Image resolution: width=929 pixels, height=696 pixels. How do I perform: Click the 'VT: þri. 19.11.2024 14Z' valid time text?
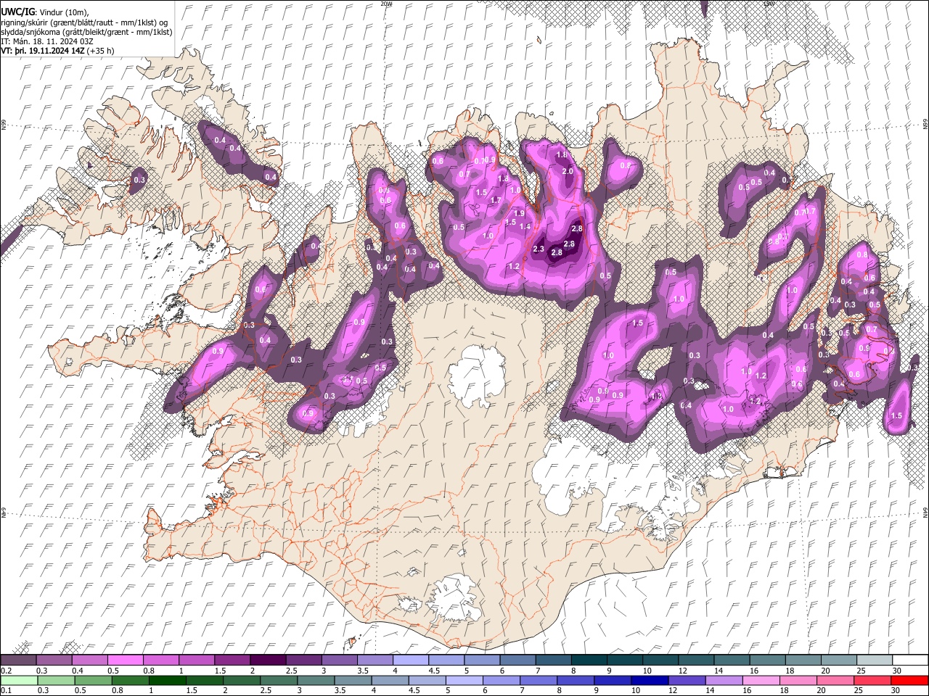pyautogui.click(x=42, y=51)
